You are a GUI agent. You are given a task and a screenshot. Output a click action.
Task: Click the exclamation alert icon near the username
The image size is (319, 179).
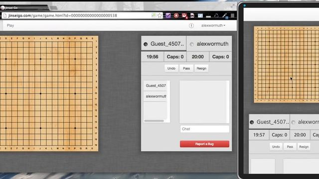191,25
